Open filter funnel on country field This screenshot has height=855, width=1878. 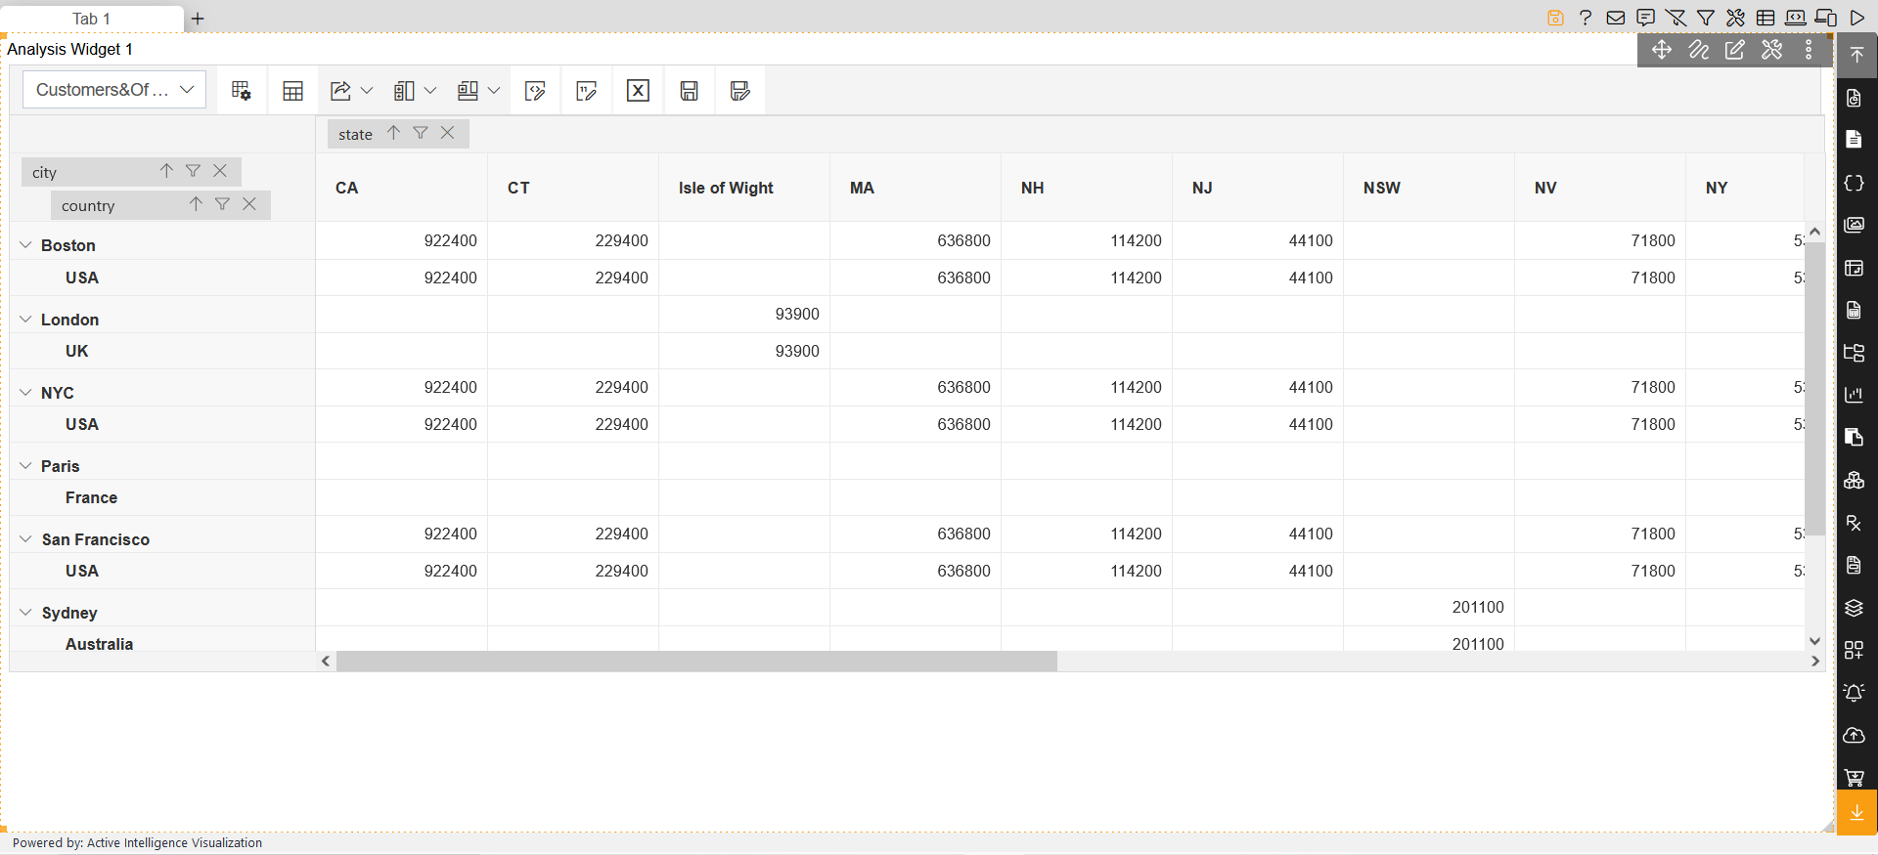tap(222, 204)
